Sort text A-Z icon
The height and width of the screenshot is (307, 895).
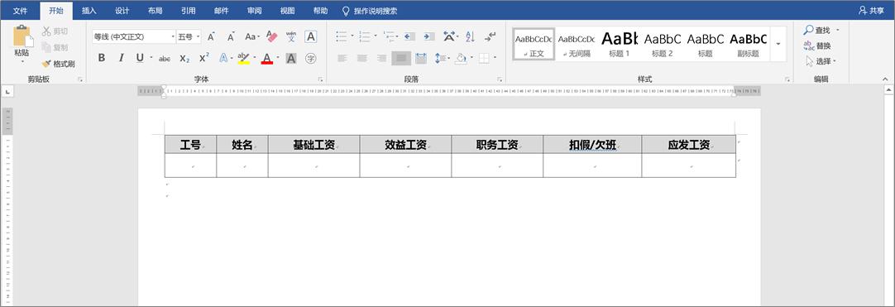point(470,36)
